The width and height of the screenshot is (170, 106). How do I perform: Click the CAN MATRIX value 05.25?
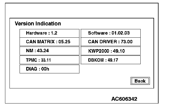pyautogui.click(x=64, y=42)
